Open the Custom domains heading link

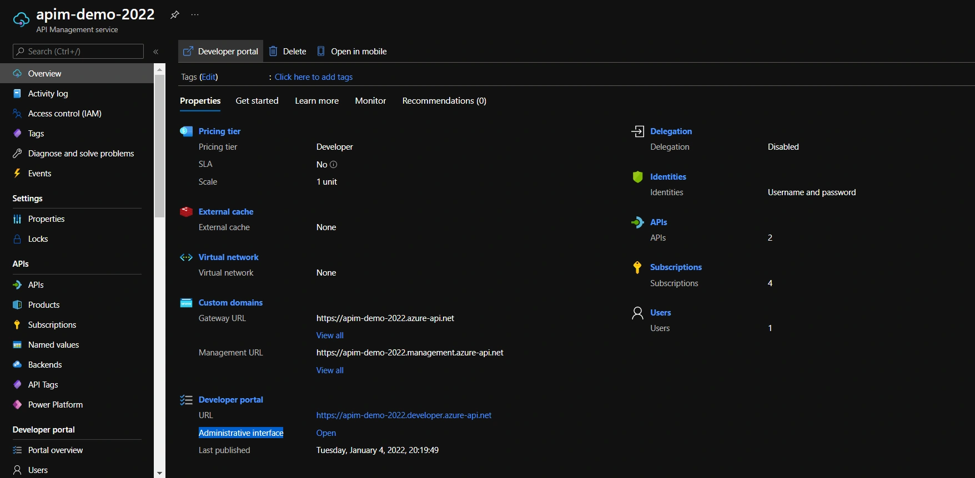pyautogui.click(x=230, y=303)
